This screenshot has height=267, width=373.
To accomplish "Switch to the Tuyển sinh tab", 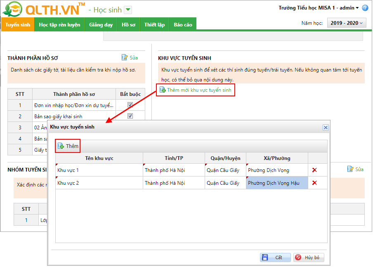I will click(18, 24).
